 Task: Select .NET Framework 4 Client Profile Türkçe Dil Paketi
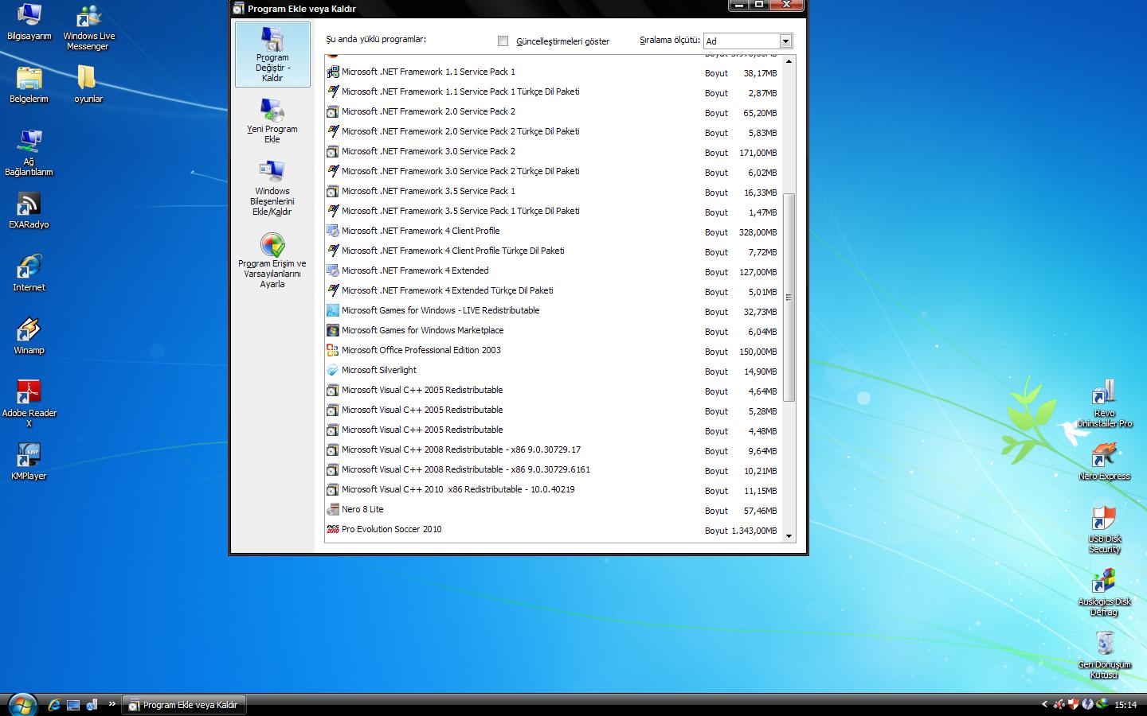[x=553, y=251]
